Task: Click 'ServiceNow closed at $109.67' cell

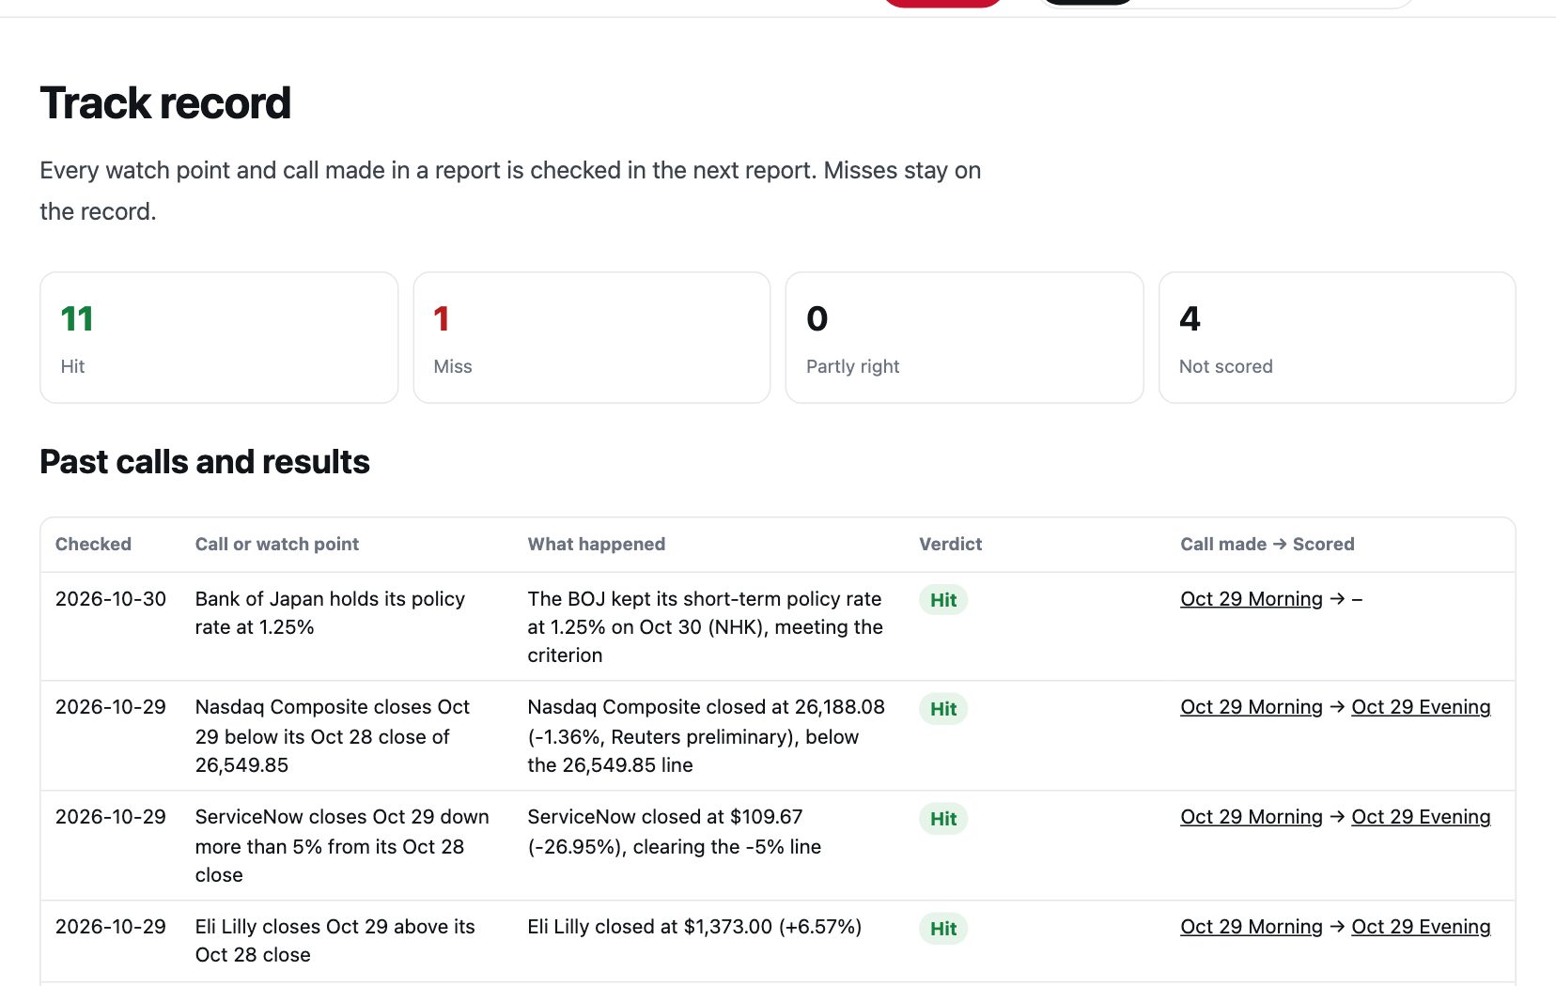Action: coord(675,832)
